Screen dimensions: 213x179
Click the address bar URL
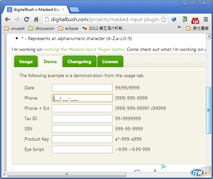point(105,20)
